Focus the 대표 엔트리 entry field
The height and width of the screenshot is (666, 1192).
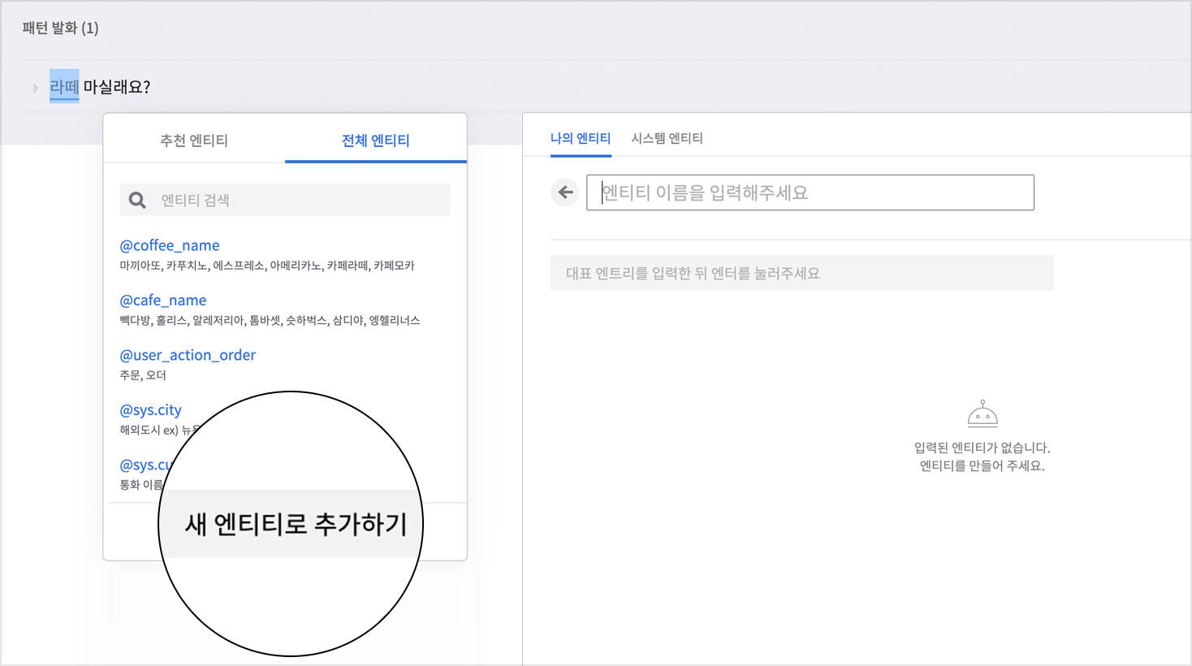801,273
